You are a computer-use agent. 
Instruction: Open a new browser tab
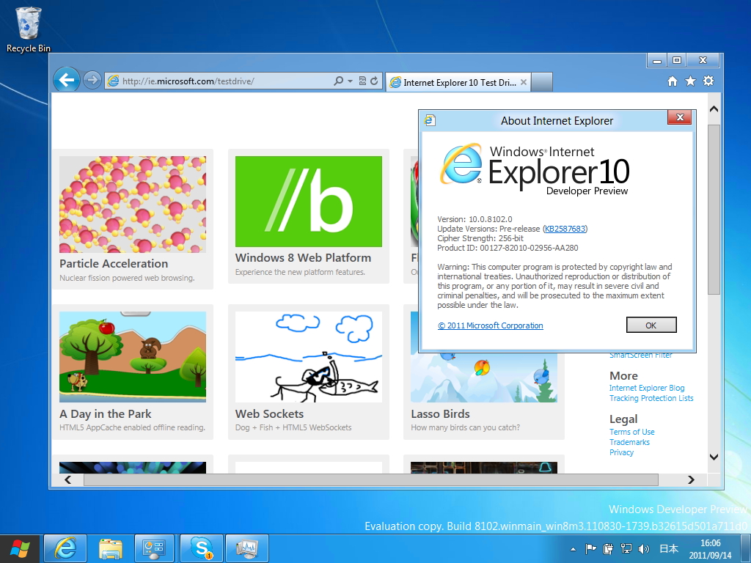[542, 81]
